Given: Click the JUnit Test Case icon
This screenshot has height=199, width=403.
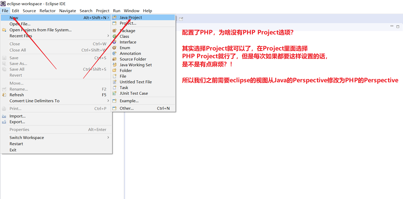Looking at the screenshot, I should [x=114, y=93].
